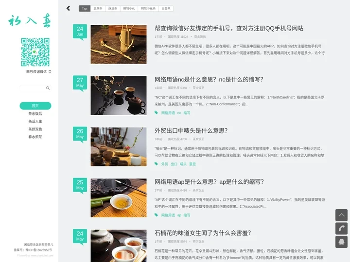Screen dimensions: 350x262
Task: Click the 24 Jun date badge
Action: [80, 32]
